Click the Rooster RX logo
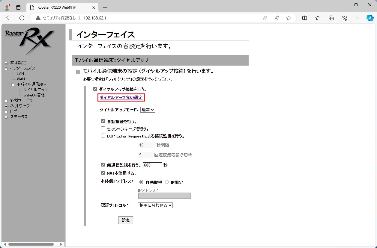This screenshot has width=377, height=248. 30,41
